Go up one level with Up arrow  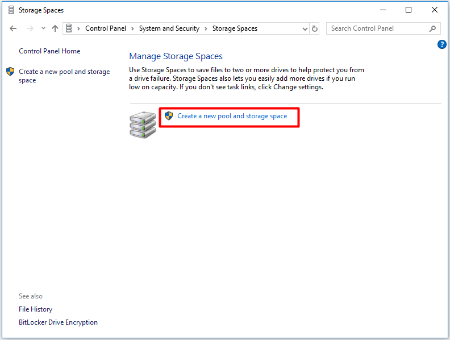coord(55,28)
